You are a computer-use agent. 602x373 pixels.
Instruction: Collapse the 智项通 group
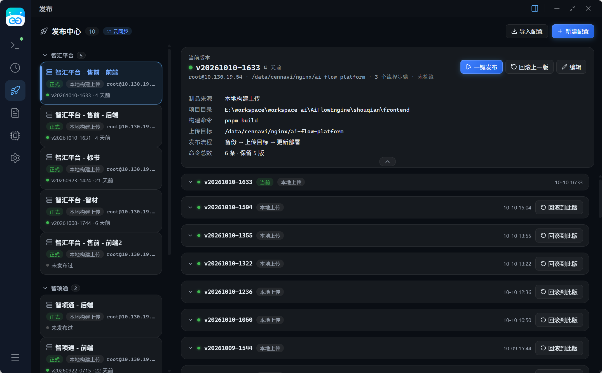[45, 288]
